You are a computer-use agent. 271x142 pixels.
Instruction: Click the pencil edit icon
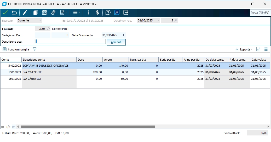tap(25, 12)
